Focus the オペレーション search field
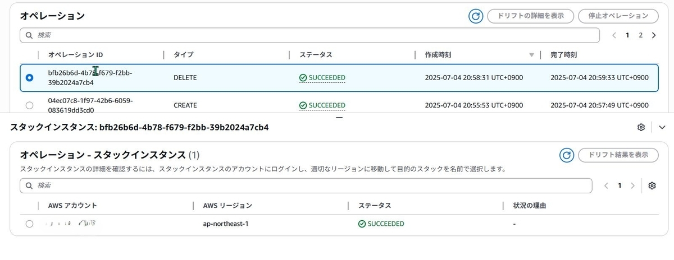The width and height of the screenshot is (674, 260). coord(310,35)
